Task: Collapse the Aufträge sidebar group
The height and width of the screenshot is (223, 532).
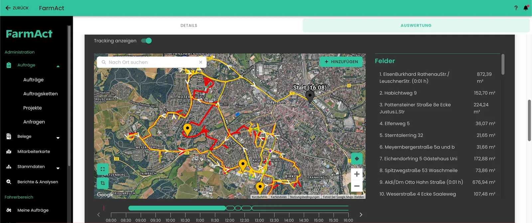Action: 58,66
